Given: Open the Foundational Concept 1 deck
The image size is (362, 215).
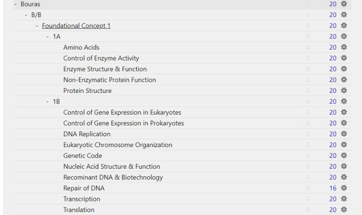Looking at the screenshot, I should (x=76, y=26).
